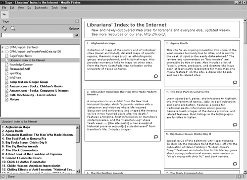
Task: Click the Sage leaf toolbar icon
Action: click(4, 14)
